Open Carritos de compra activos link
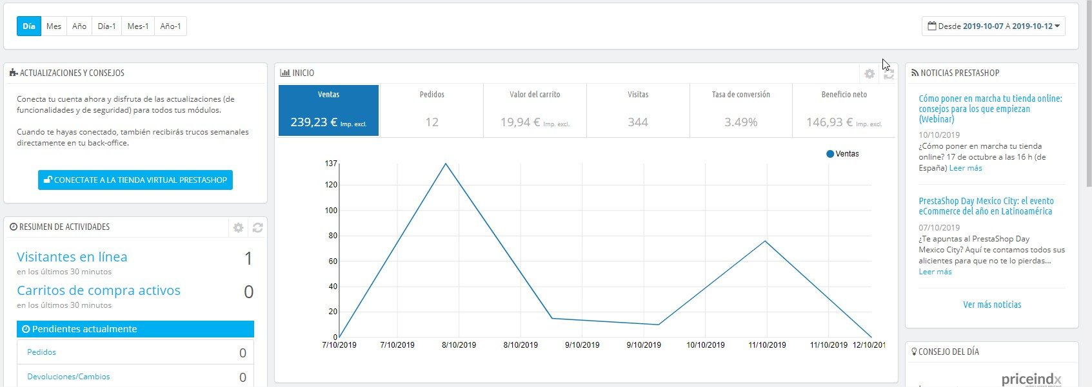The width and height of the screenshot is (1092, 387). point(99,290)
